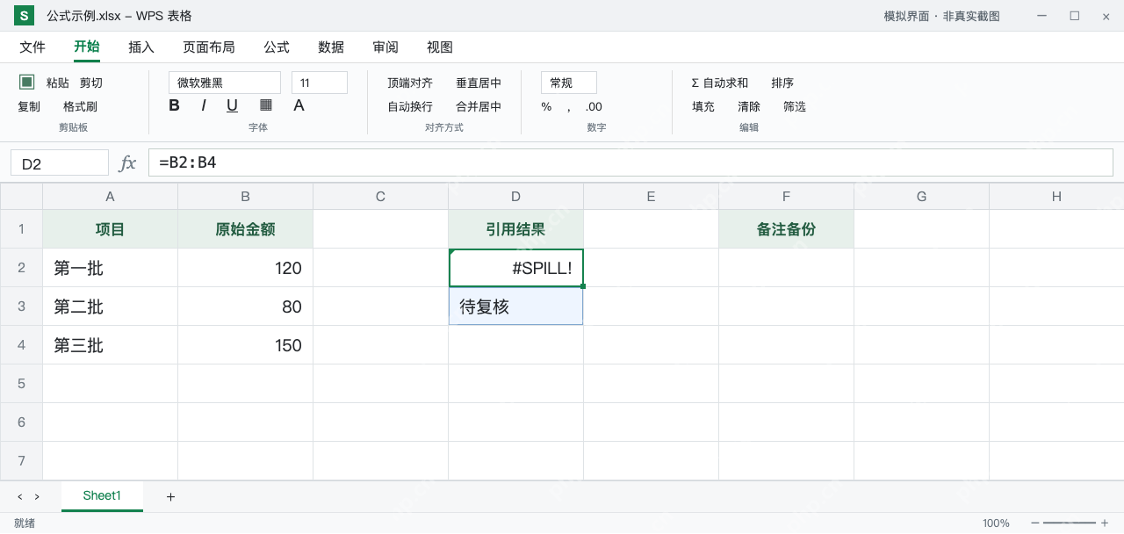Zoom in with the plus button
The width and height of the screenshot is (1124, 534).
(1105, 523)
